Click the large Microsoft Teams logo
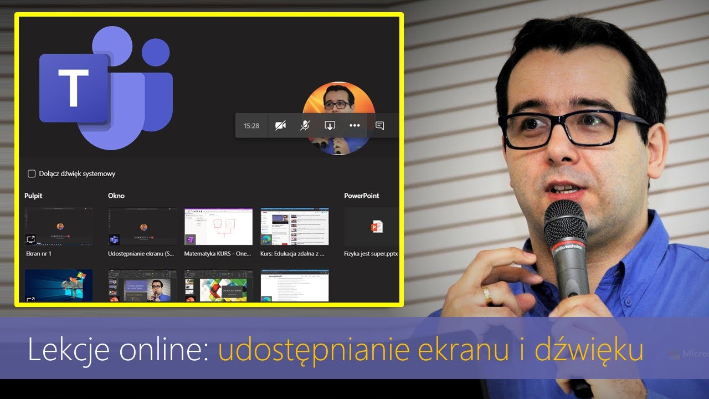709x399 pixels. coord(106,88)
